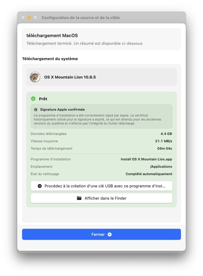Click the /Applications location value

click(x=161, y=167)
